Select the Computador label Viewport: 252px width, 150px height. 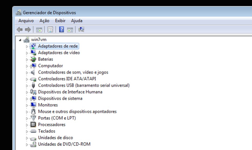click(50, 66)
